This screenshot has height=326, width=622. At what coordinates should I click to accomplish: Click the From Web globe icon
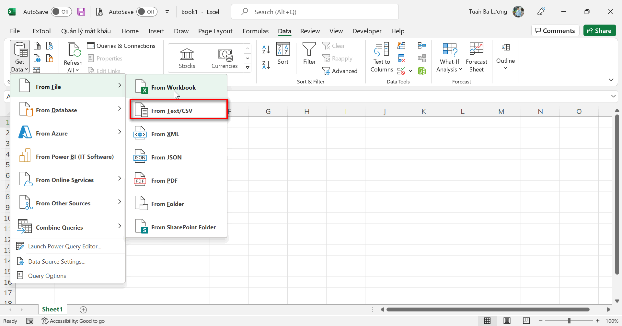coord(37,58)
